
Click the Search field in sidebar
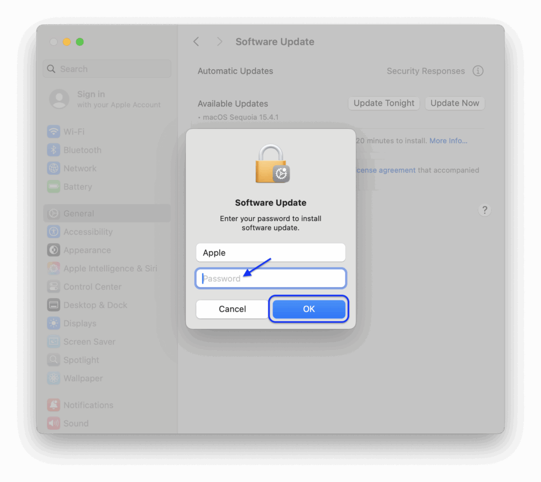point(107,69)
